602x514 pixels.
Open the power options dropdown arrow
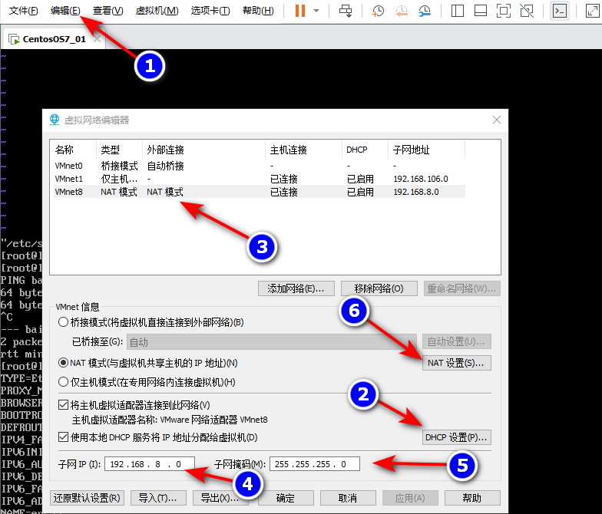pyautogui.click(x=316, y=11)
